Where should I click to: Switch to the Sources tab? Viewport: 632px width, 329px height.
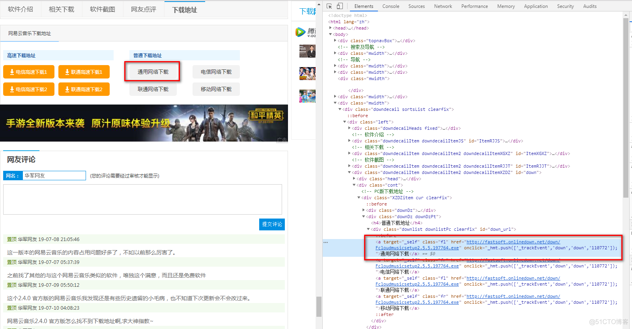pos(417,6)
